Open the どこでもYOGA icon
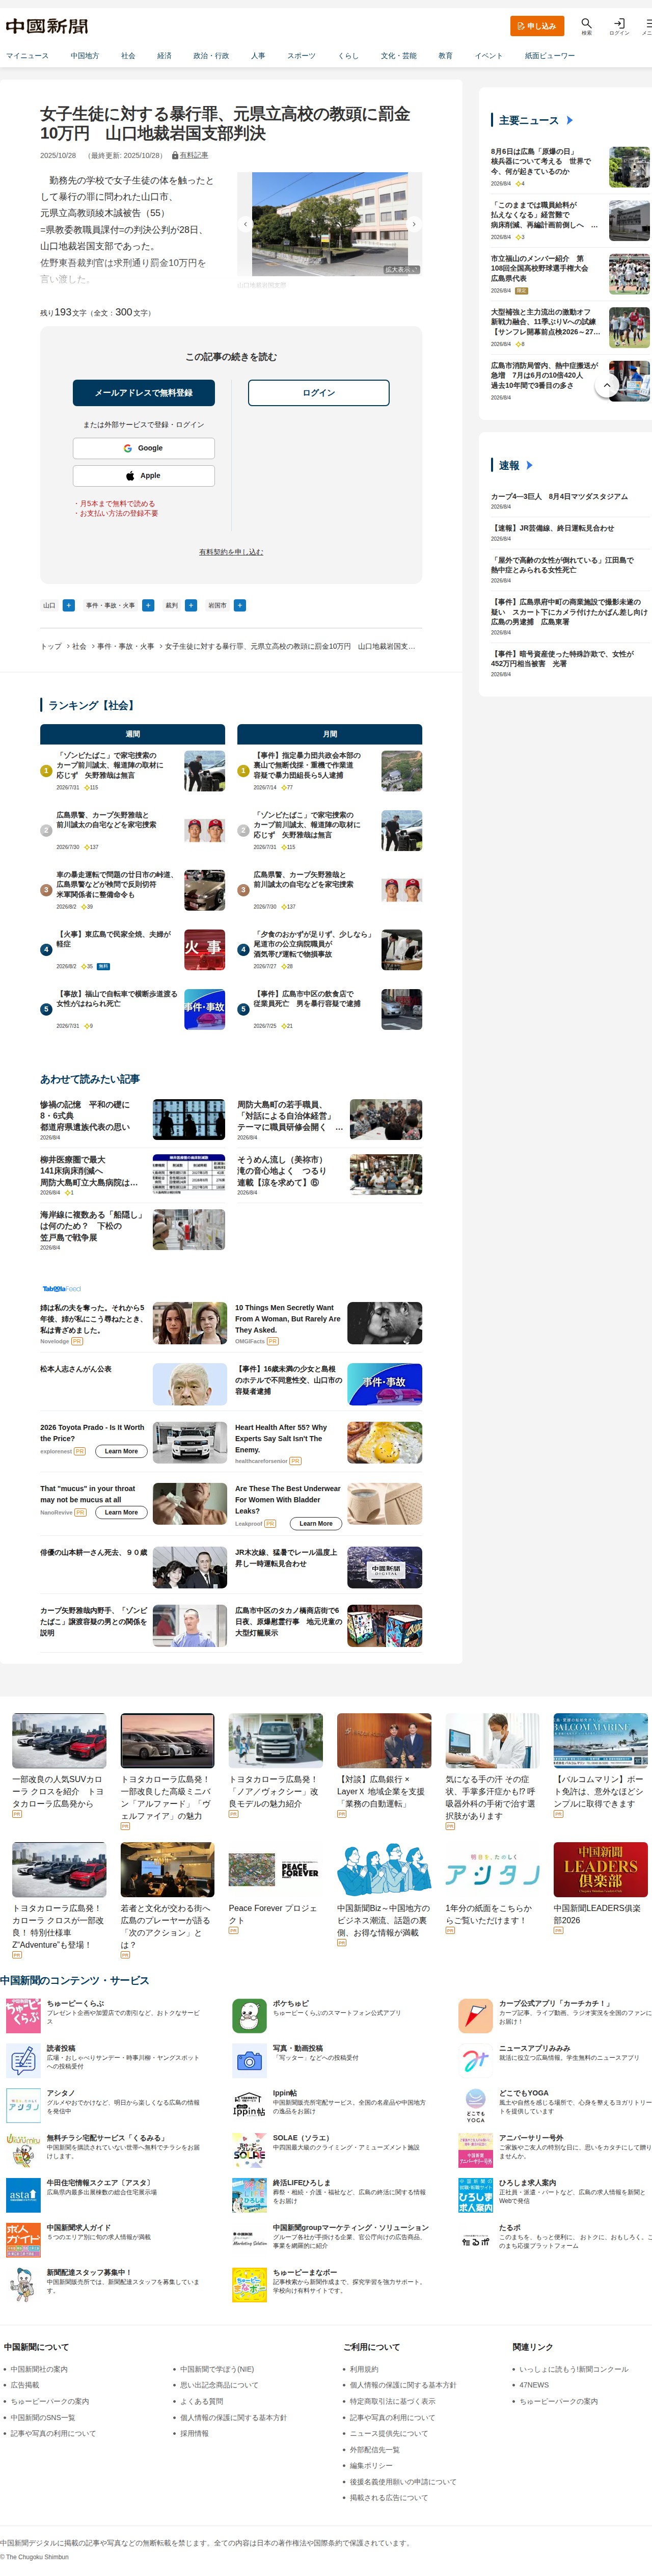The width and height of the screenshot is (652, 2576). 475,2106
